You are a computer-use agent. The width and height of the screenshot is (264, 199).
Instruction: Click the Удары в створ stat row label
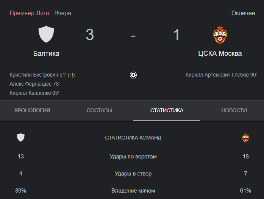133,174
